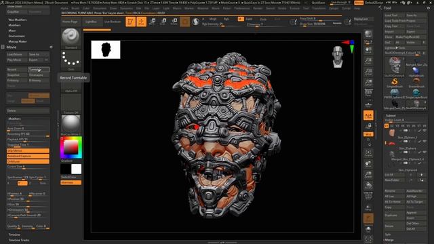Image resolution: width=434 pixels, height=244 pixels.
Task: Select the Scale icon in top shelf
Action: 163,22
